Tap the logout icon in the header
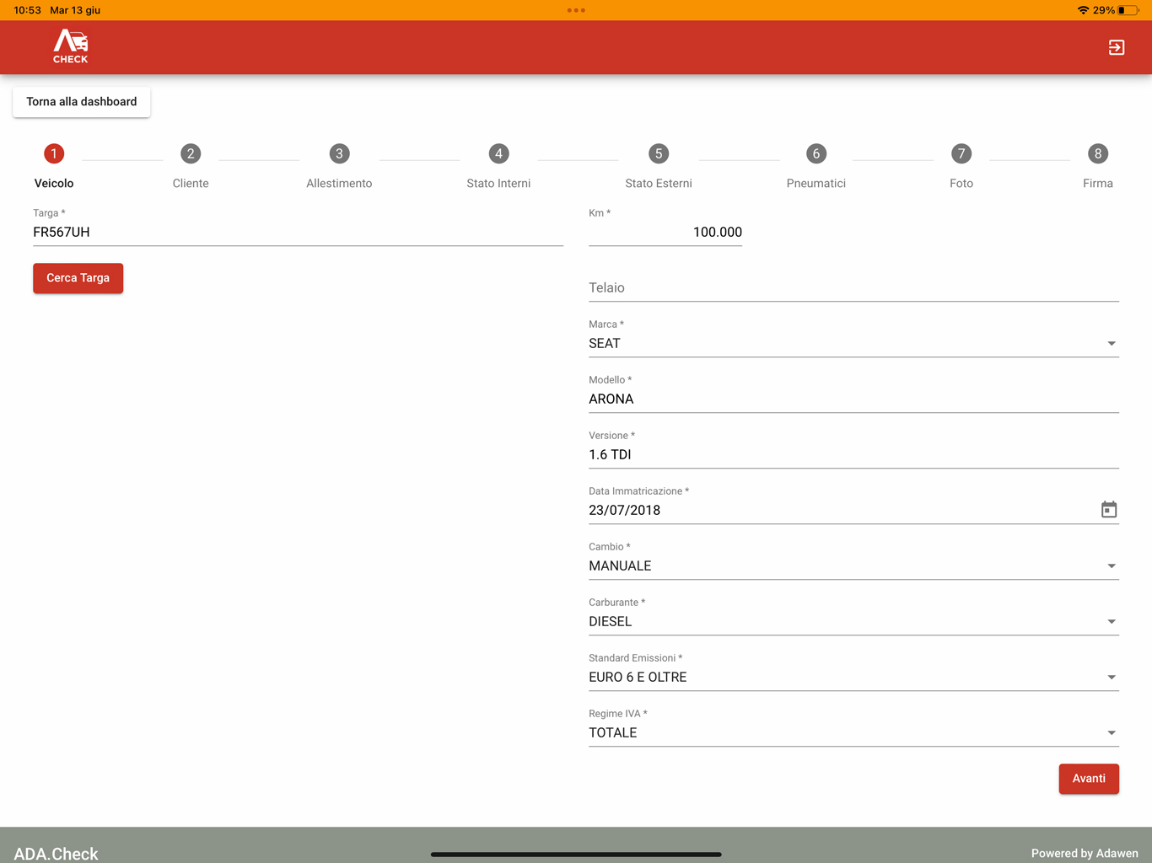1152x863 pixels. click(x=1116, y=48)
